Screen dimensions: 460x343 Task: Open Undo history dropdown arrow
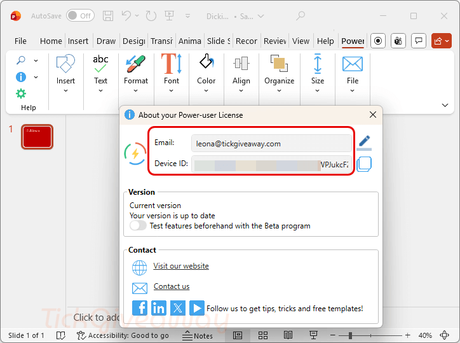tap(137, 16)
